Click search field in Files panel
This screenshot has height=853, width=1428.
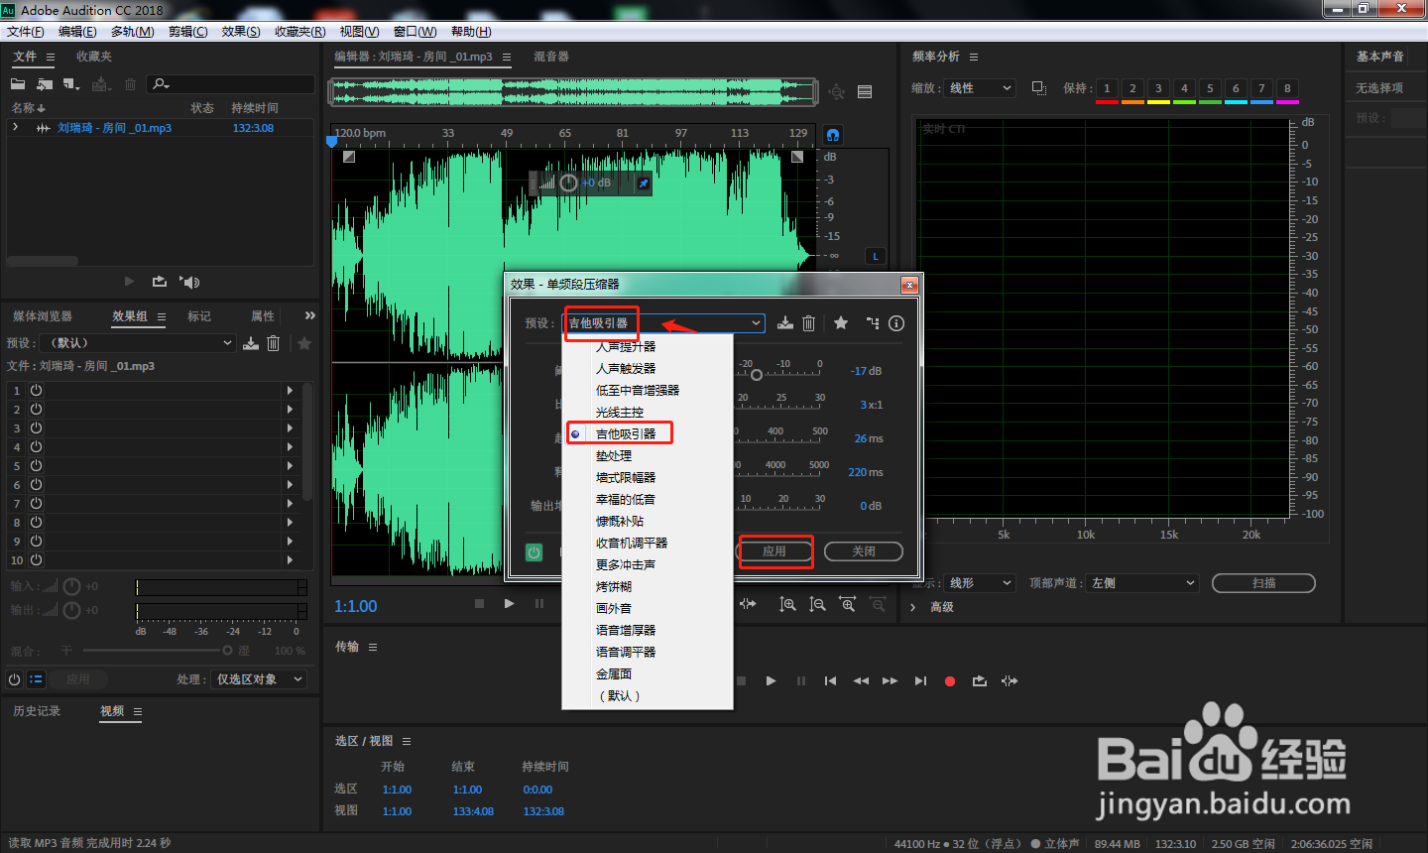tap(231, 84)
